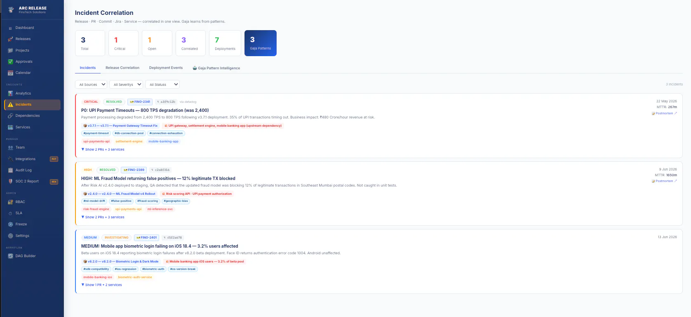Click the settlement-engine service chip

click(x=129, y=141)
